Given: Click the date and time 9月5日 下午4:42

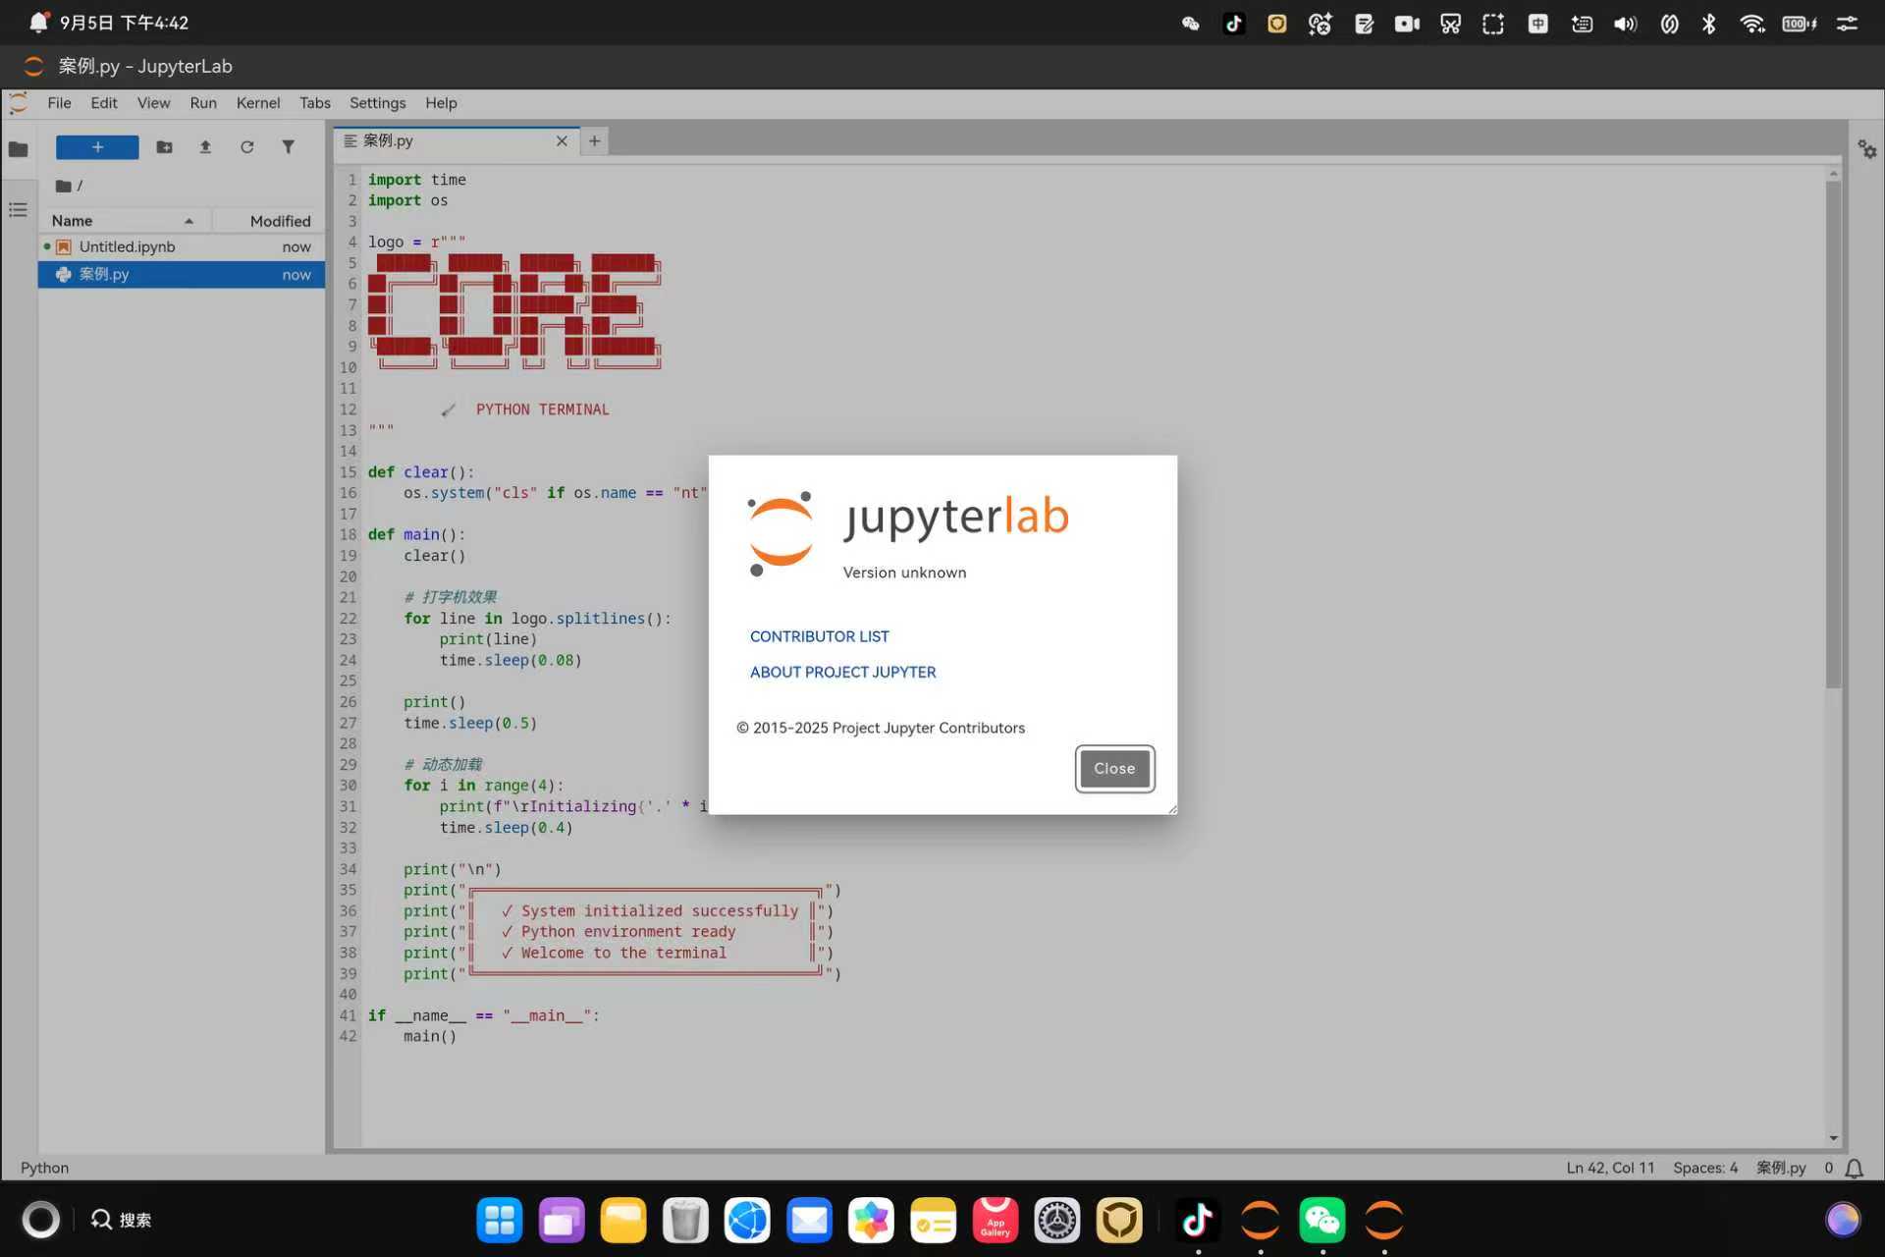Looking at the screenshot, I should [x=124, y=24].
